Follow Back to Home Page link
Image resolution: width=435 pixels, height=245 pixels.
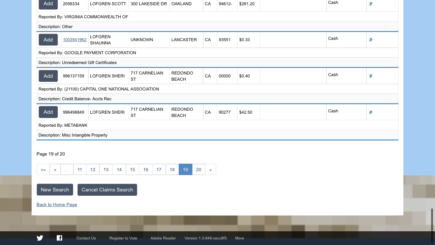pyautogui.click(x=57, y=204)
